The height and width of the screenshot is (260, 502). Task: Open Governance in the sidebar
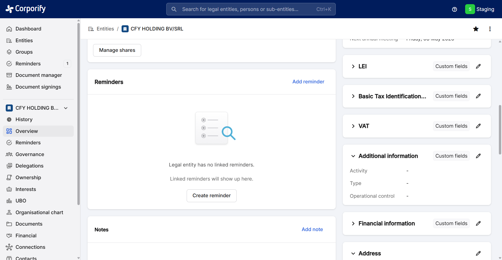point(30,154)
